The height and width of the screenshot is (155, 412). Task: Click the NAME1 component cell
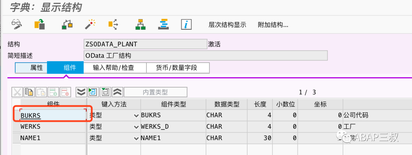click(53, 138)
